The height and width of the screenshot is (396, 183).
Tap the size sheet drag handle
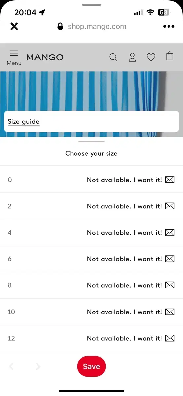(x=91, y=141)
